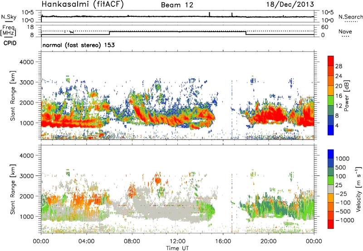Screen dimensions: 363x251
Task: Click the "28" label on the power colorbar
Action: [x=338, y=66]
